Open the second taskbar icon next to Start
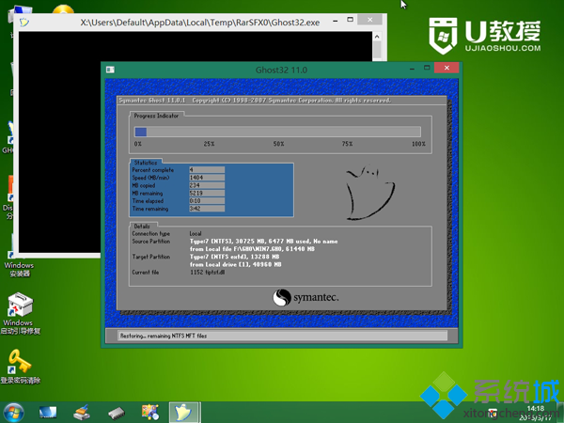Image resolution: width=564 pixels, height=423 pixels. [x=48, y=412]
